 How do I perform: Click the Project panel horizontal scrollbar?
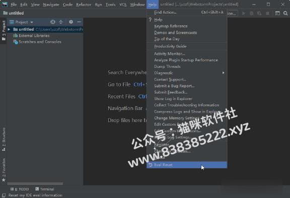coord(35,183)
